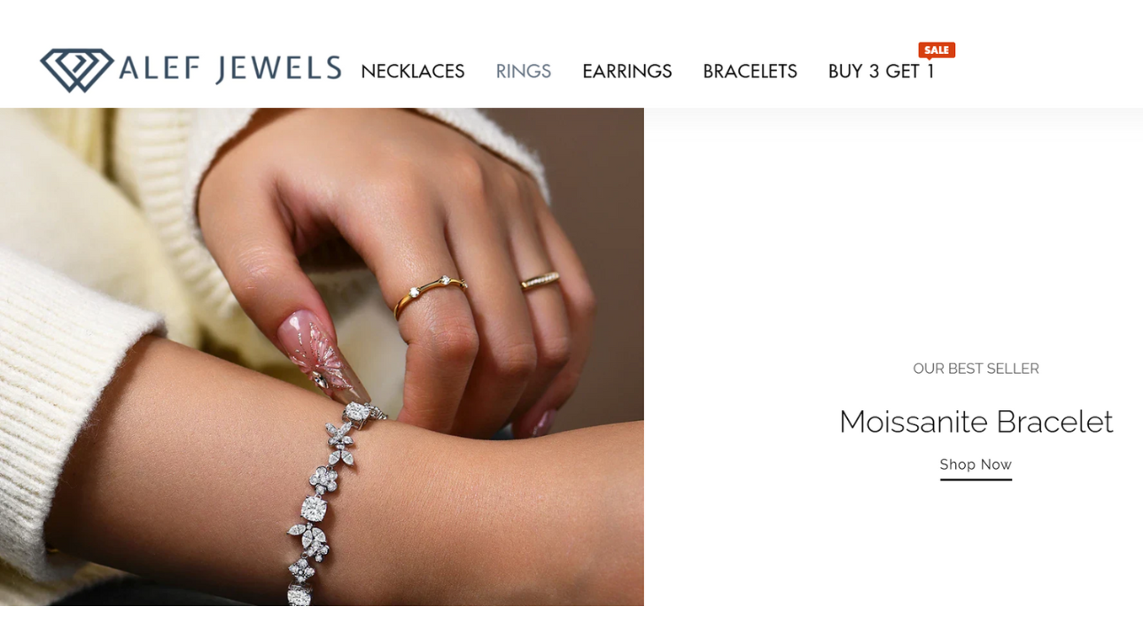Click the ALEF JEWELS wordmark text
Screen dimensions: 1143x638
tap(230, 69)
